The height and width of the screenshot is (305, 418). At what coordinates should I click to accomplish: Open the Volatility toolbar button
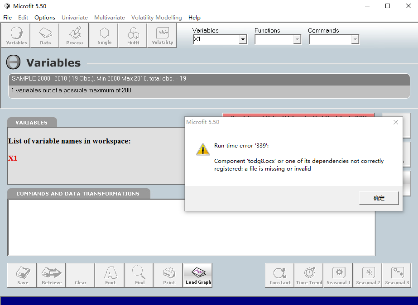(162, 35)
